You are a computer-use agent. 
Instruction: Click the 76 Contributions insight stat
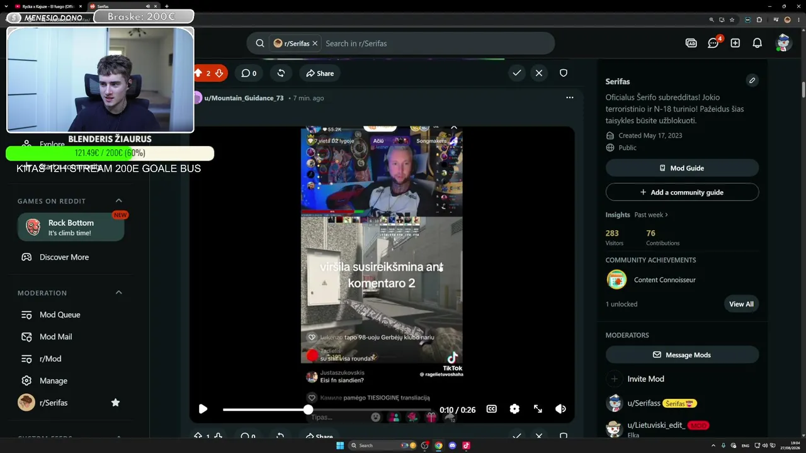tap(662, 237)
